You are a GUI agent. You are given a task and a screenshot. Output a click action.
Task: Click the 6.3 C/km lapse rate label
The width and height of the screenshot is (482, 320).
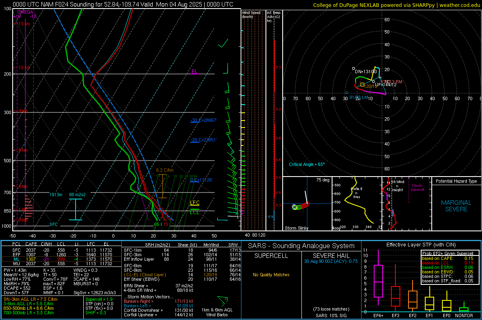(165, 170)
